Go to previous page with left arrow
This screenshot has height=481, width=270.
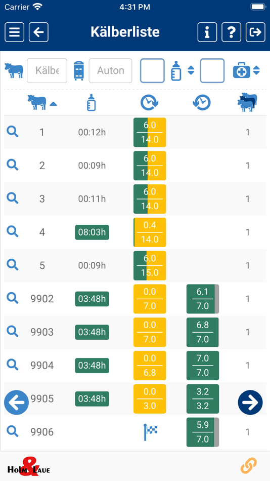[17, 403]
